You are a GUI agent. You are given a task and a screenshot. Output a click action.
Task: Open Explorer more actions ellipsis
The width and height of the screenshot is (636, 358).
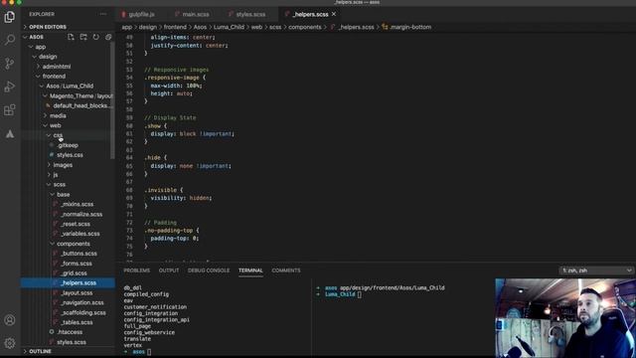click(103, 14)
